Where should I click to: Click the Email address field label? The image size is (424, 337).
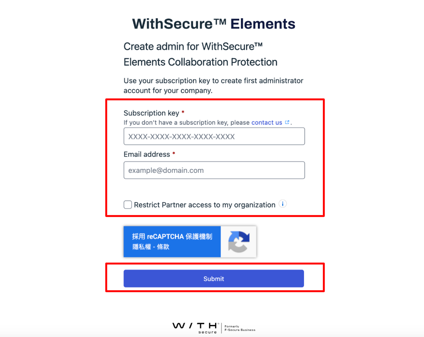click(x=147, y=154)
